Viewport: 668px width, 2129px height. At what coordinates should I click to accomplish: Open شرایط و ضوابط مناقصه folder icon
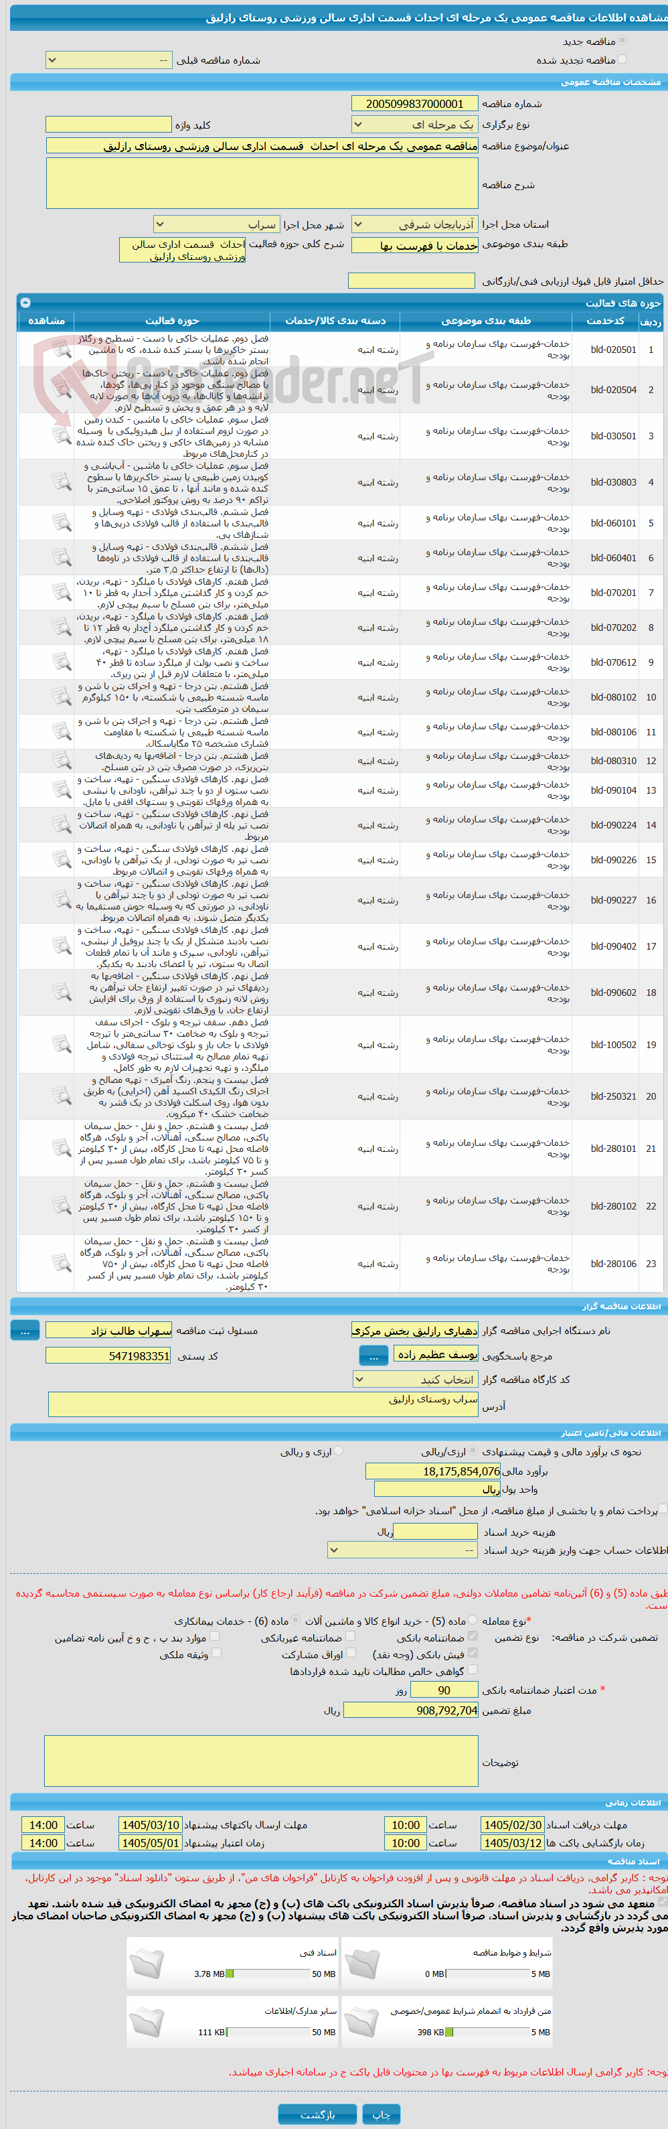361,1964
